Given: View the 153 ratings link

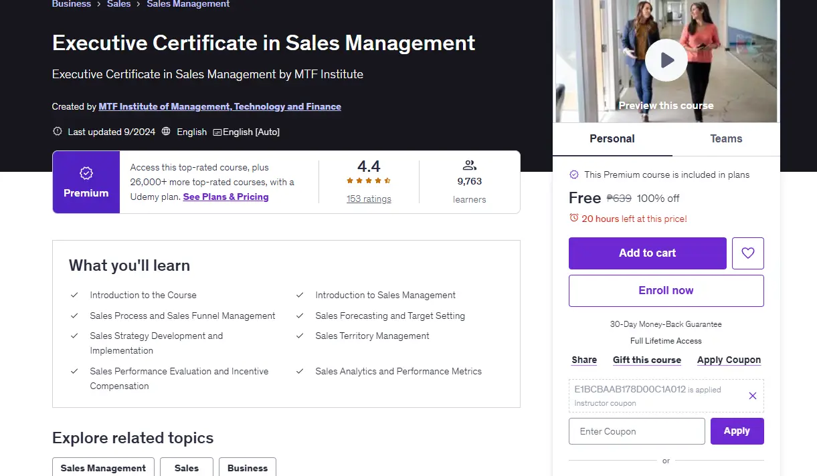Looking at the screenshot, I should point(369,199).
